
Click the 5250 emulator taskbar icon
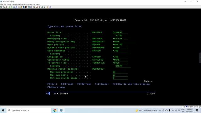[x=61, y=110]
